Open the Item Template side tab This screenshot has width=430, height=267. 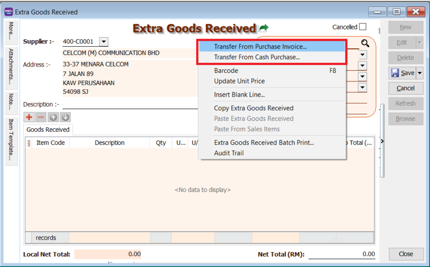(11, 140)
